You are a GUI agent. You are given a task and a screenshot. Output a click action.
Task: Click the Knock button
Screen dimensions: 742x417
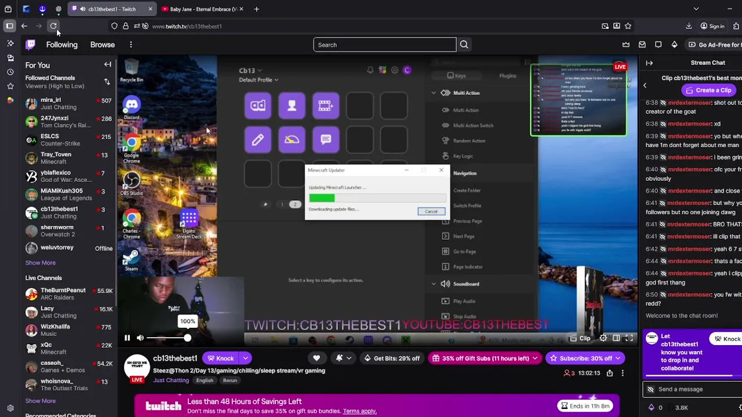point(220,358)
